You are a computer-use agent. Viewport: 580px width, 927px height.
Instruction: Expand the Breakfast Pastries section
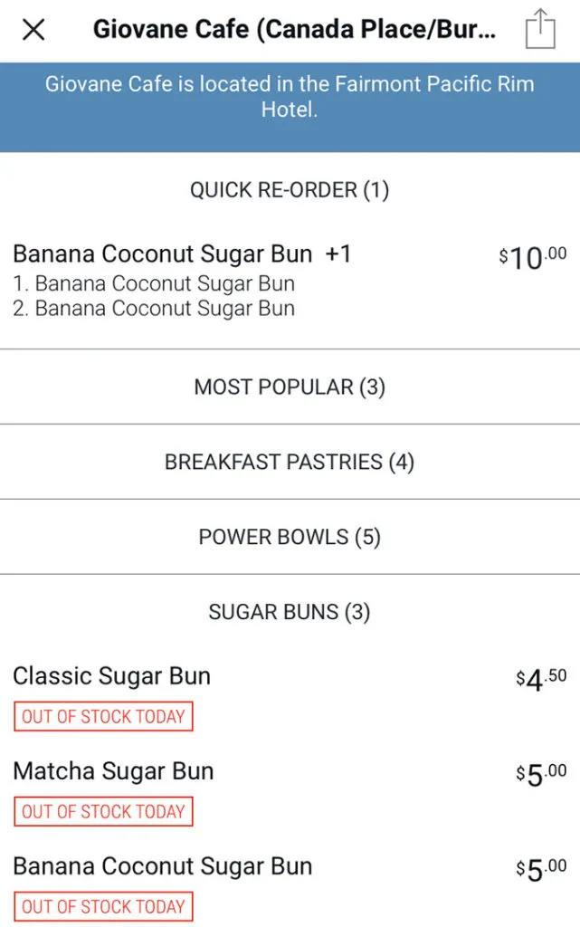click(x=290, y=462)
